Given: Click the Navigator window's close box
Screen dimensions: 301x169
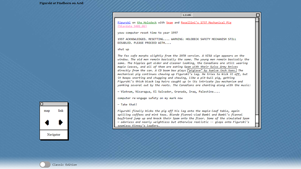Looking at the screenshot, I should coord(42,104).
